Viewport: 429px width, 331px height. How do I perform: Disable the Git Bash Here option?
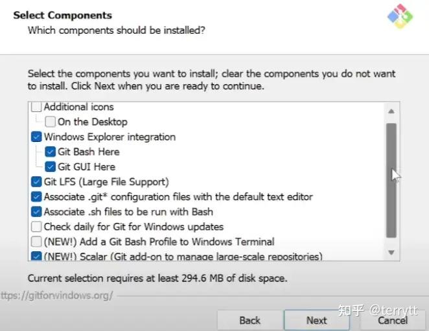(x=51, y=152)
